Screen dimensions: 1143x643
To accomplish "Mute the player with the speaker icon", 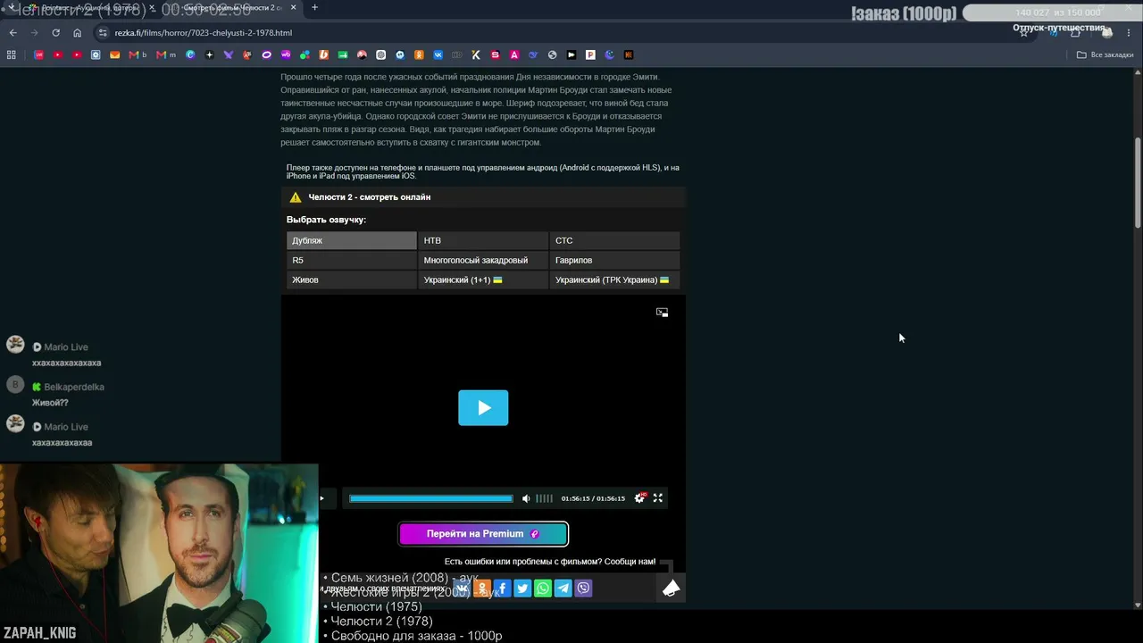I will [526, 498].
